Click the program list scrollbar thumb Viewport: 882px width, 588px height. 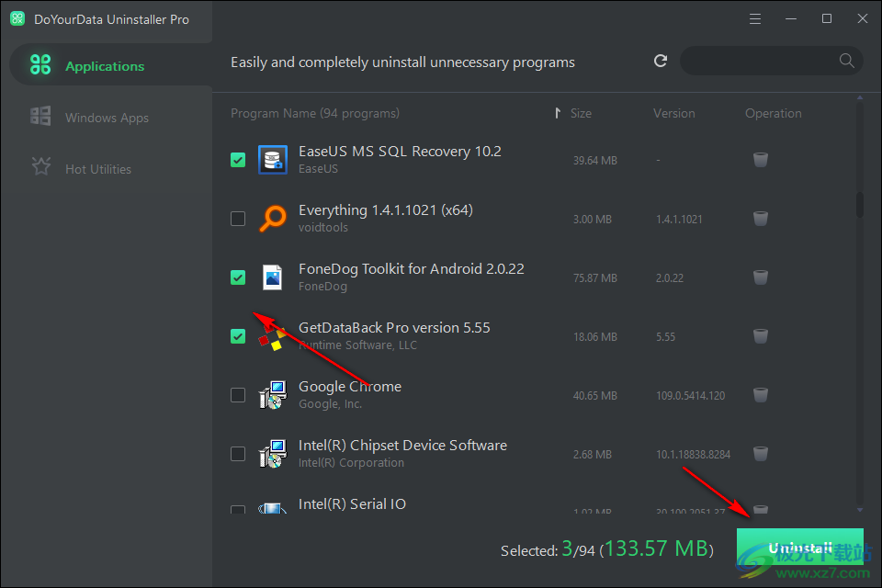pyautogui.click(x=860, y=205)
